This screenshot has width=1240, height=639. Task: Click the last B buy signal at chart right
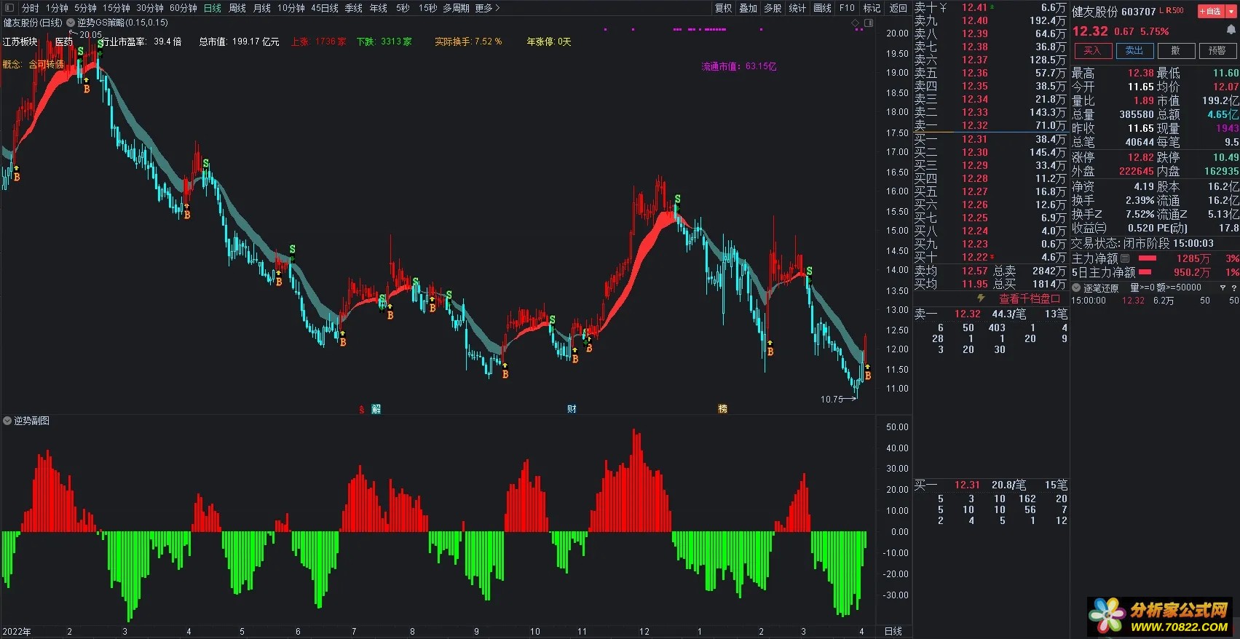[x=868, y=376]
